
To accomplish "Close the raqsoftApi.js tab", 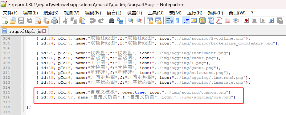I will point(44,31).
